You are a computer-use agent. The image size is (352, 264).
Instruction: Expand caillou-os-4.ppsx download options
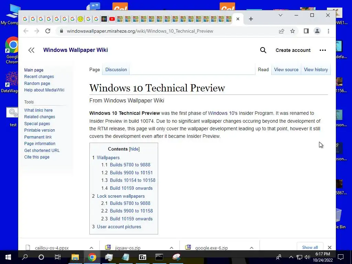91,248
